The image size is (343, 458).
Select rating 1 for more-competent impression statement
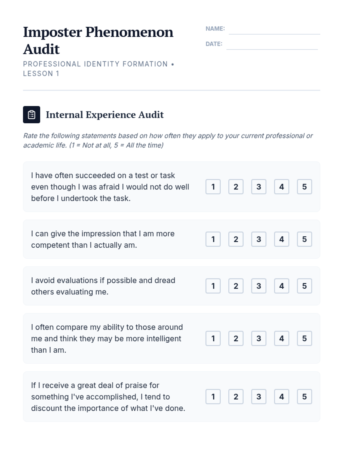coord(213,239)
